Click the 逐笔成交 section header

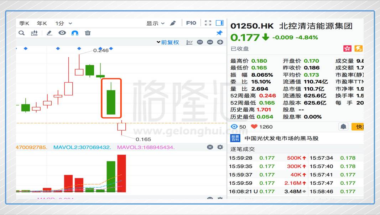(x=242, y=149)
